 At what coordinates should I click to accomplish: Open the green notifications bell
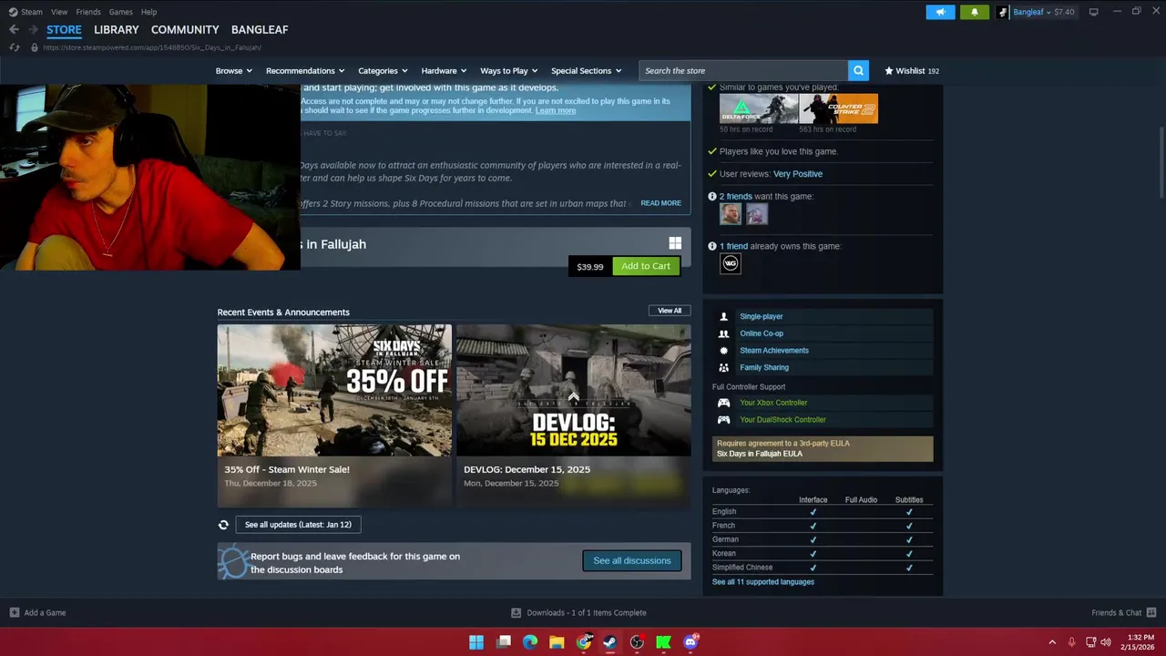tap(974, 12)
